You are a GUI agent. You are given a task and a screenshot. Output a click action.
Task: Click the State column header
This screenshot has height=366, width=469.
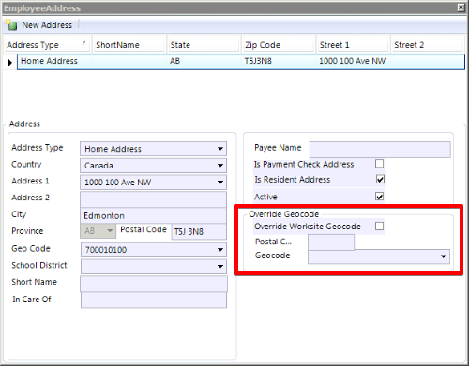click(x=204, y=45)
